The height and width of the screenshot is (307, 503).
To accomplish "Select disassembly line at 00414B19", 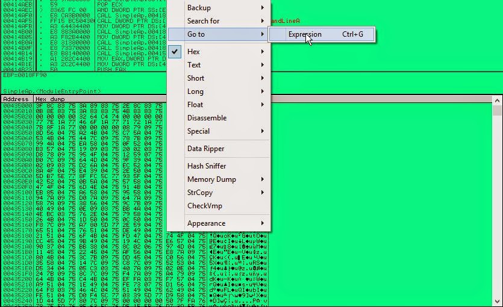I will [x=84, y=59].
